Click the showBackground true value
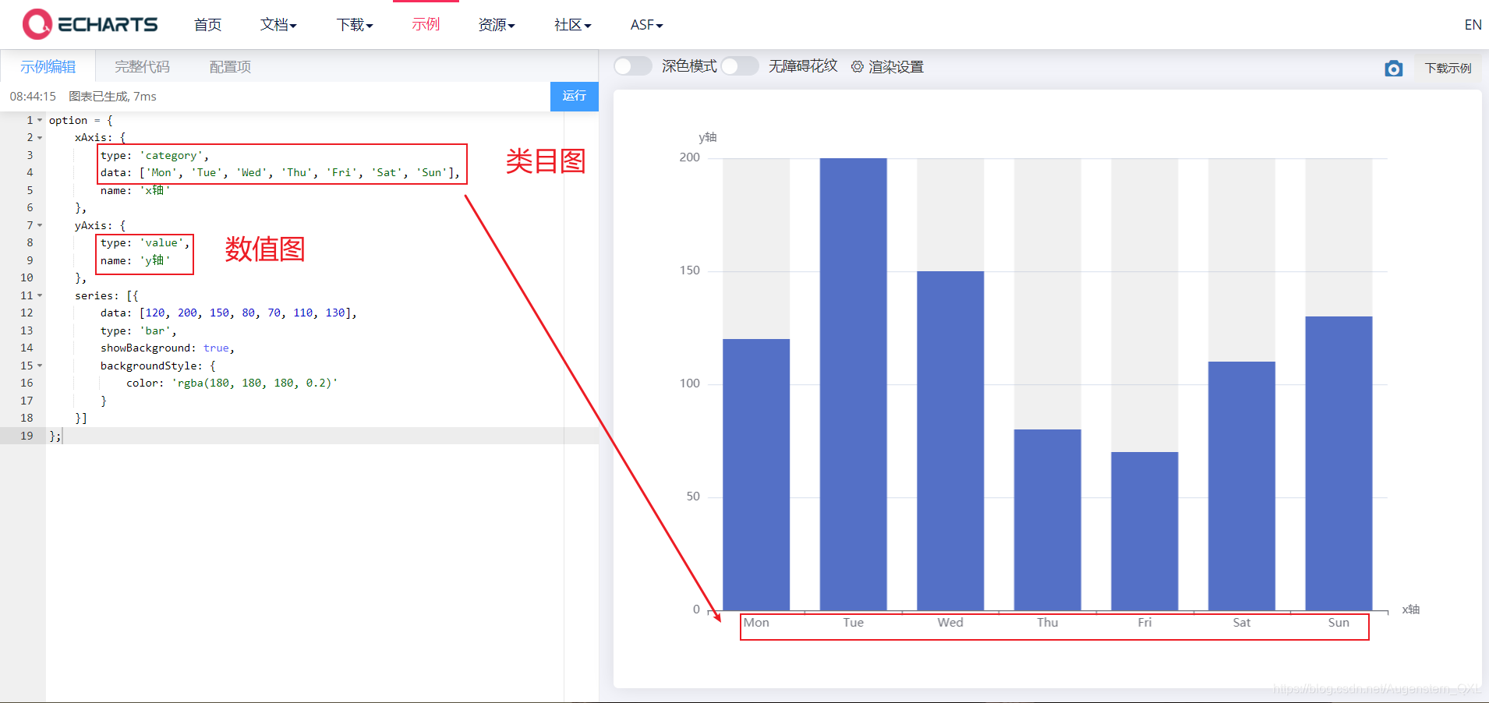The width and height of the screenshot is (1489, 703). point(216,348)
